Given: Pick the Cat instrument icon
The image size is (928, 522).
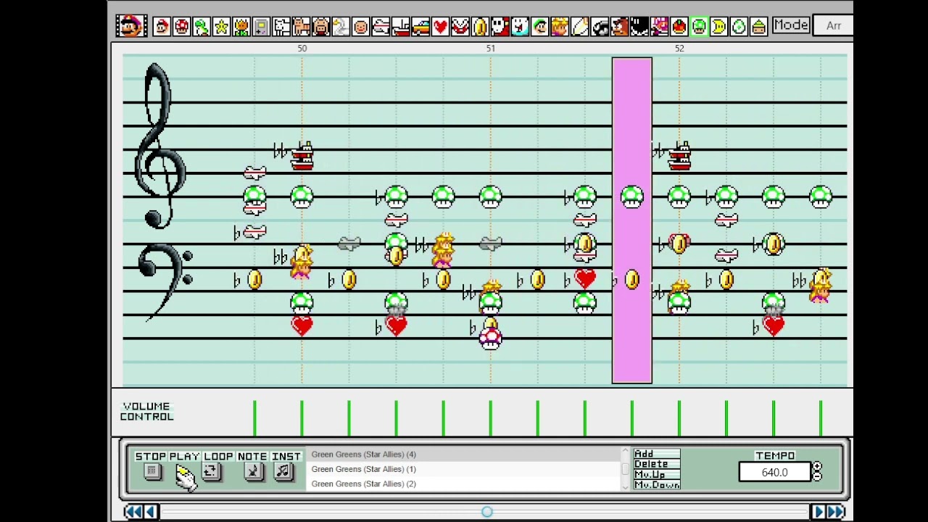Looking at the screenshot, I should [301, 27].
